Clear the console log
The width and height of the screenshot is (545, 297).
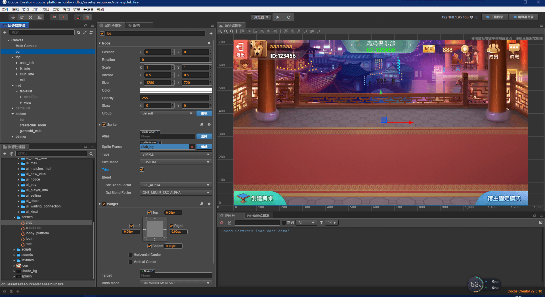coord(222,223)
